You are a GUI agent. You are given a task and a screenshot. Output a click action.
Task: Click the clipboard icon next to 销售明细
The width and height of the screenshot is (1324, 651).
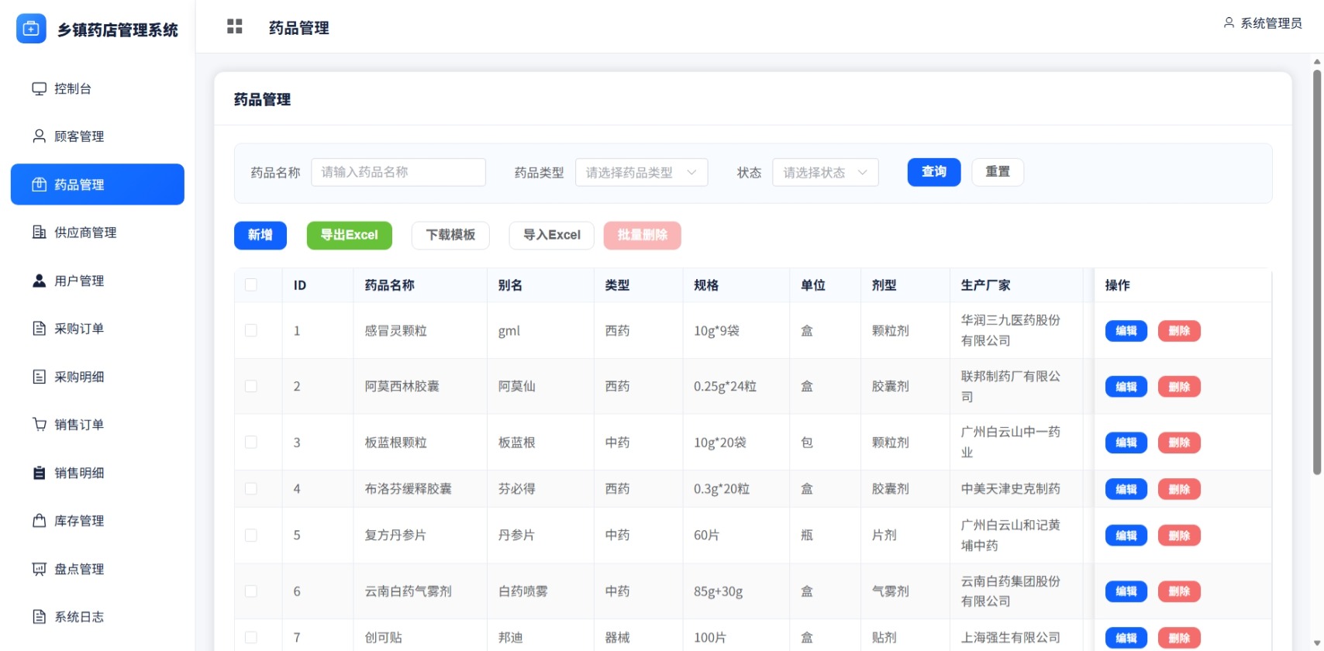click(x=39, y=473)
